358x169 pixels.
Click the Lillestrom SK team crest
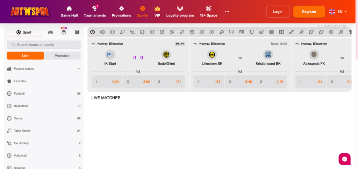[212, 55]
